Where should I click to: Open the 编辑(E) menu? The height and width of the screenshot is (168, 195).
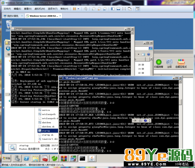[x=17, y=9]
